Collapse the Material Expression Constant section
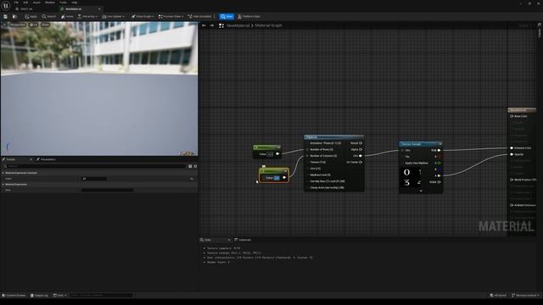Screen dimensions: 543x305 [3, 173]
